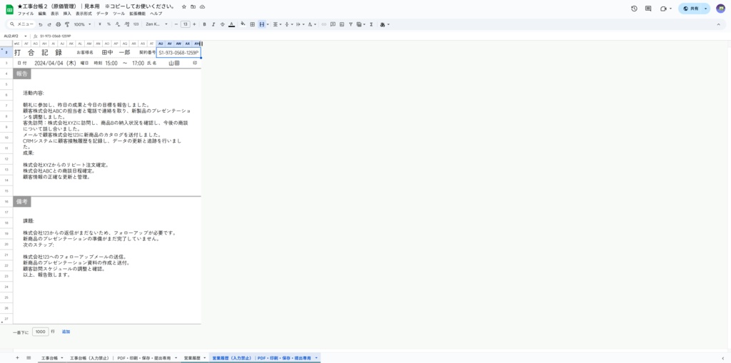Image resolution: width=731 pixels, height=363 pixels.
Task: Insert a chart
Action: click(342, 24)
